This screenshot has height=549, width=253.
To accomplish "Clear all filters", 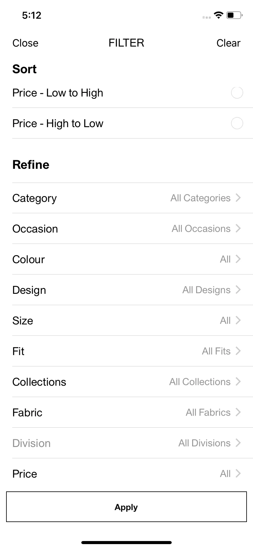I will [x=228, y=43].
